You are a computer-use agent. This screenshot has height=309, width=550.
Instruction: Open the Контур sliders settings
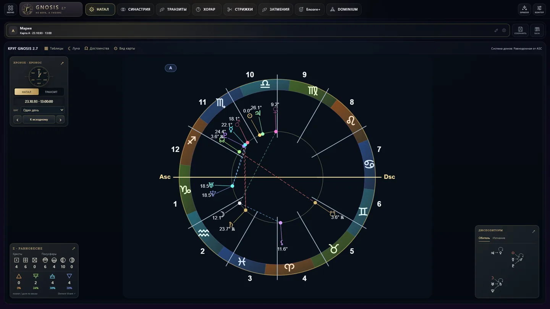(539, 9)
